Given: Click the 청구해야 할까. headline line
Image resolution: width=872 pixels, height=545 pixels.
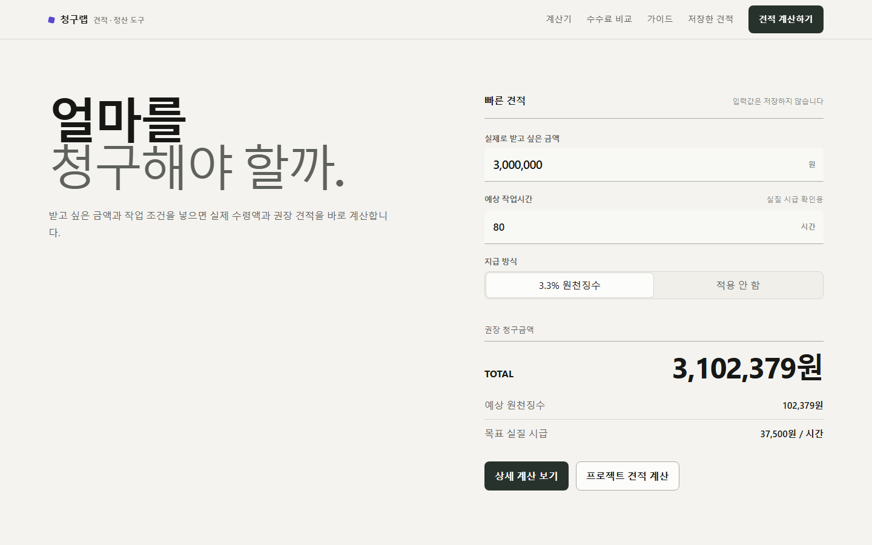Looking at the screenshot, I should point(197,167).
